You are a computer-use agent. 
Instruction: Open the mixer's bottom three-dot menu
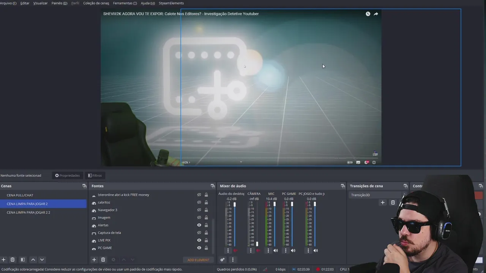point(233,260)
